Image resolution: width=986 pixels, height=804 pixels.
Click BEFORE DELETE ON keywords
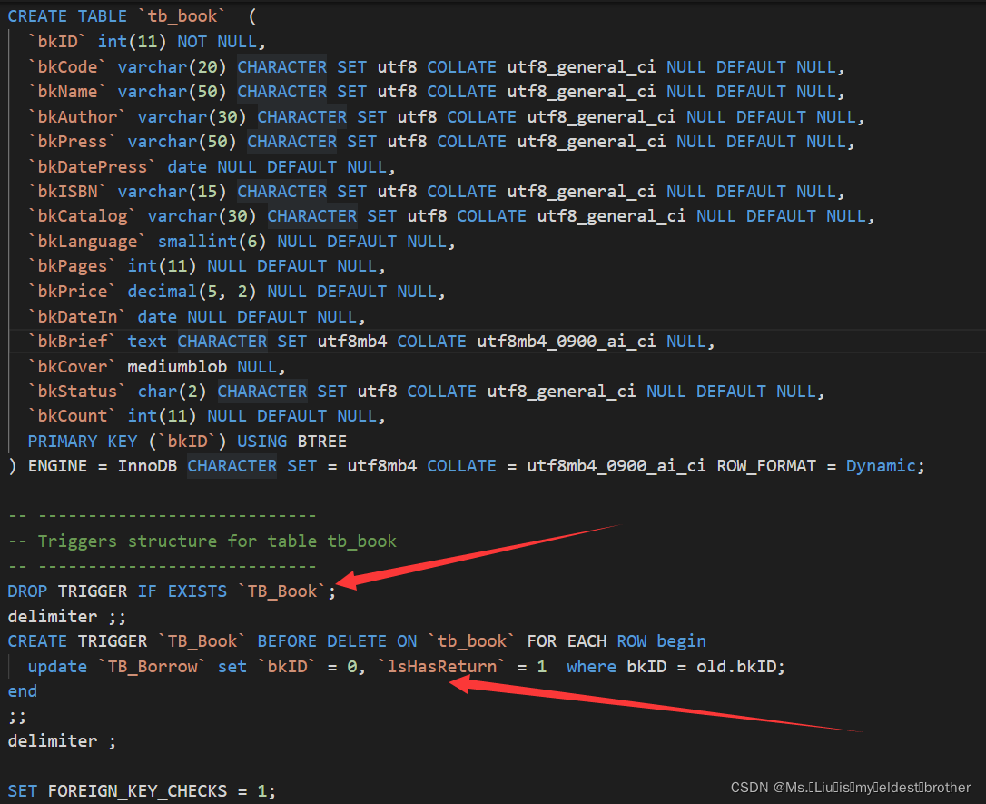(337, 641)
